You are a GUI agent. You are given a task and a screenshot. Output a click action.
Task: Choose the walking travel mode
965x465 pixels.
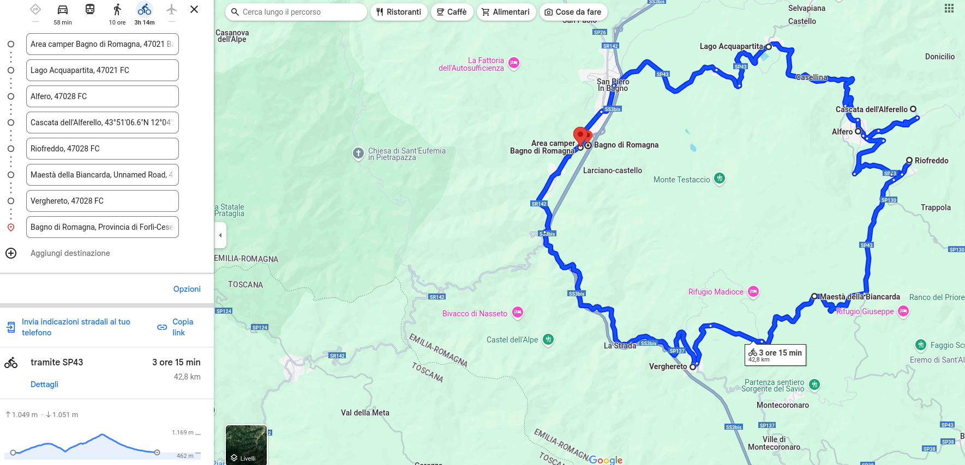click(x=117, y=10)
